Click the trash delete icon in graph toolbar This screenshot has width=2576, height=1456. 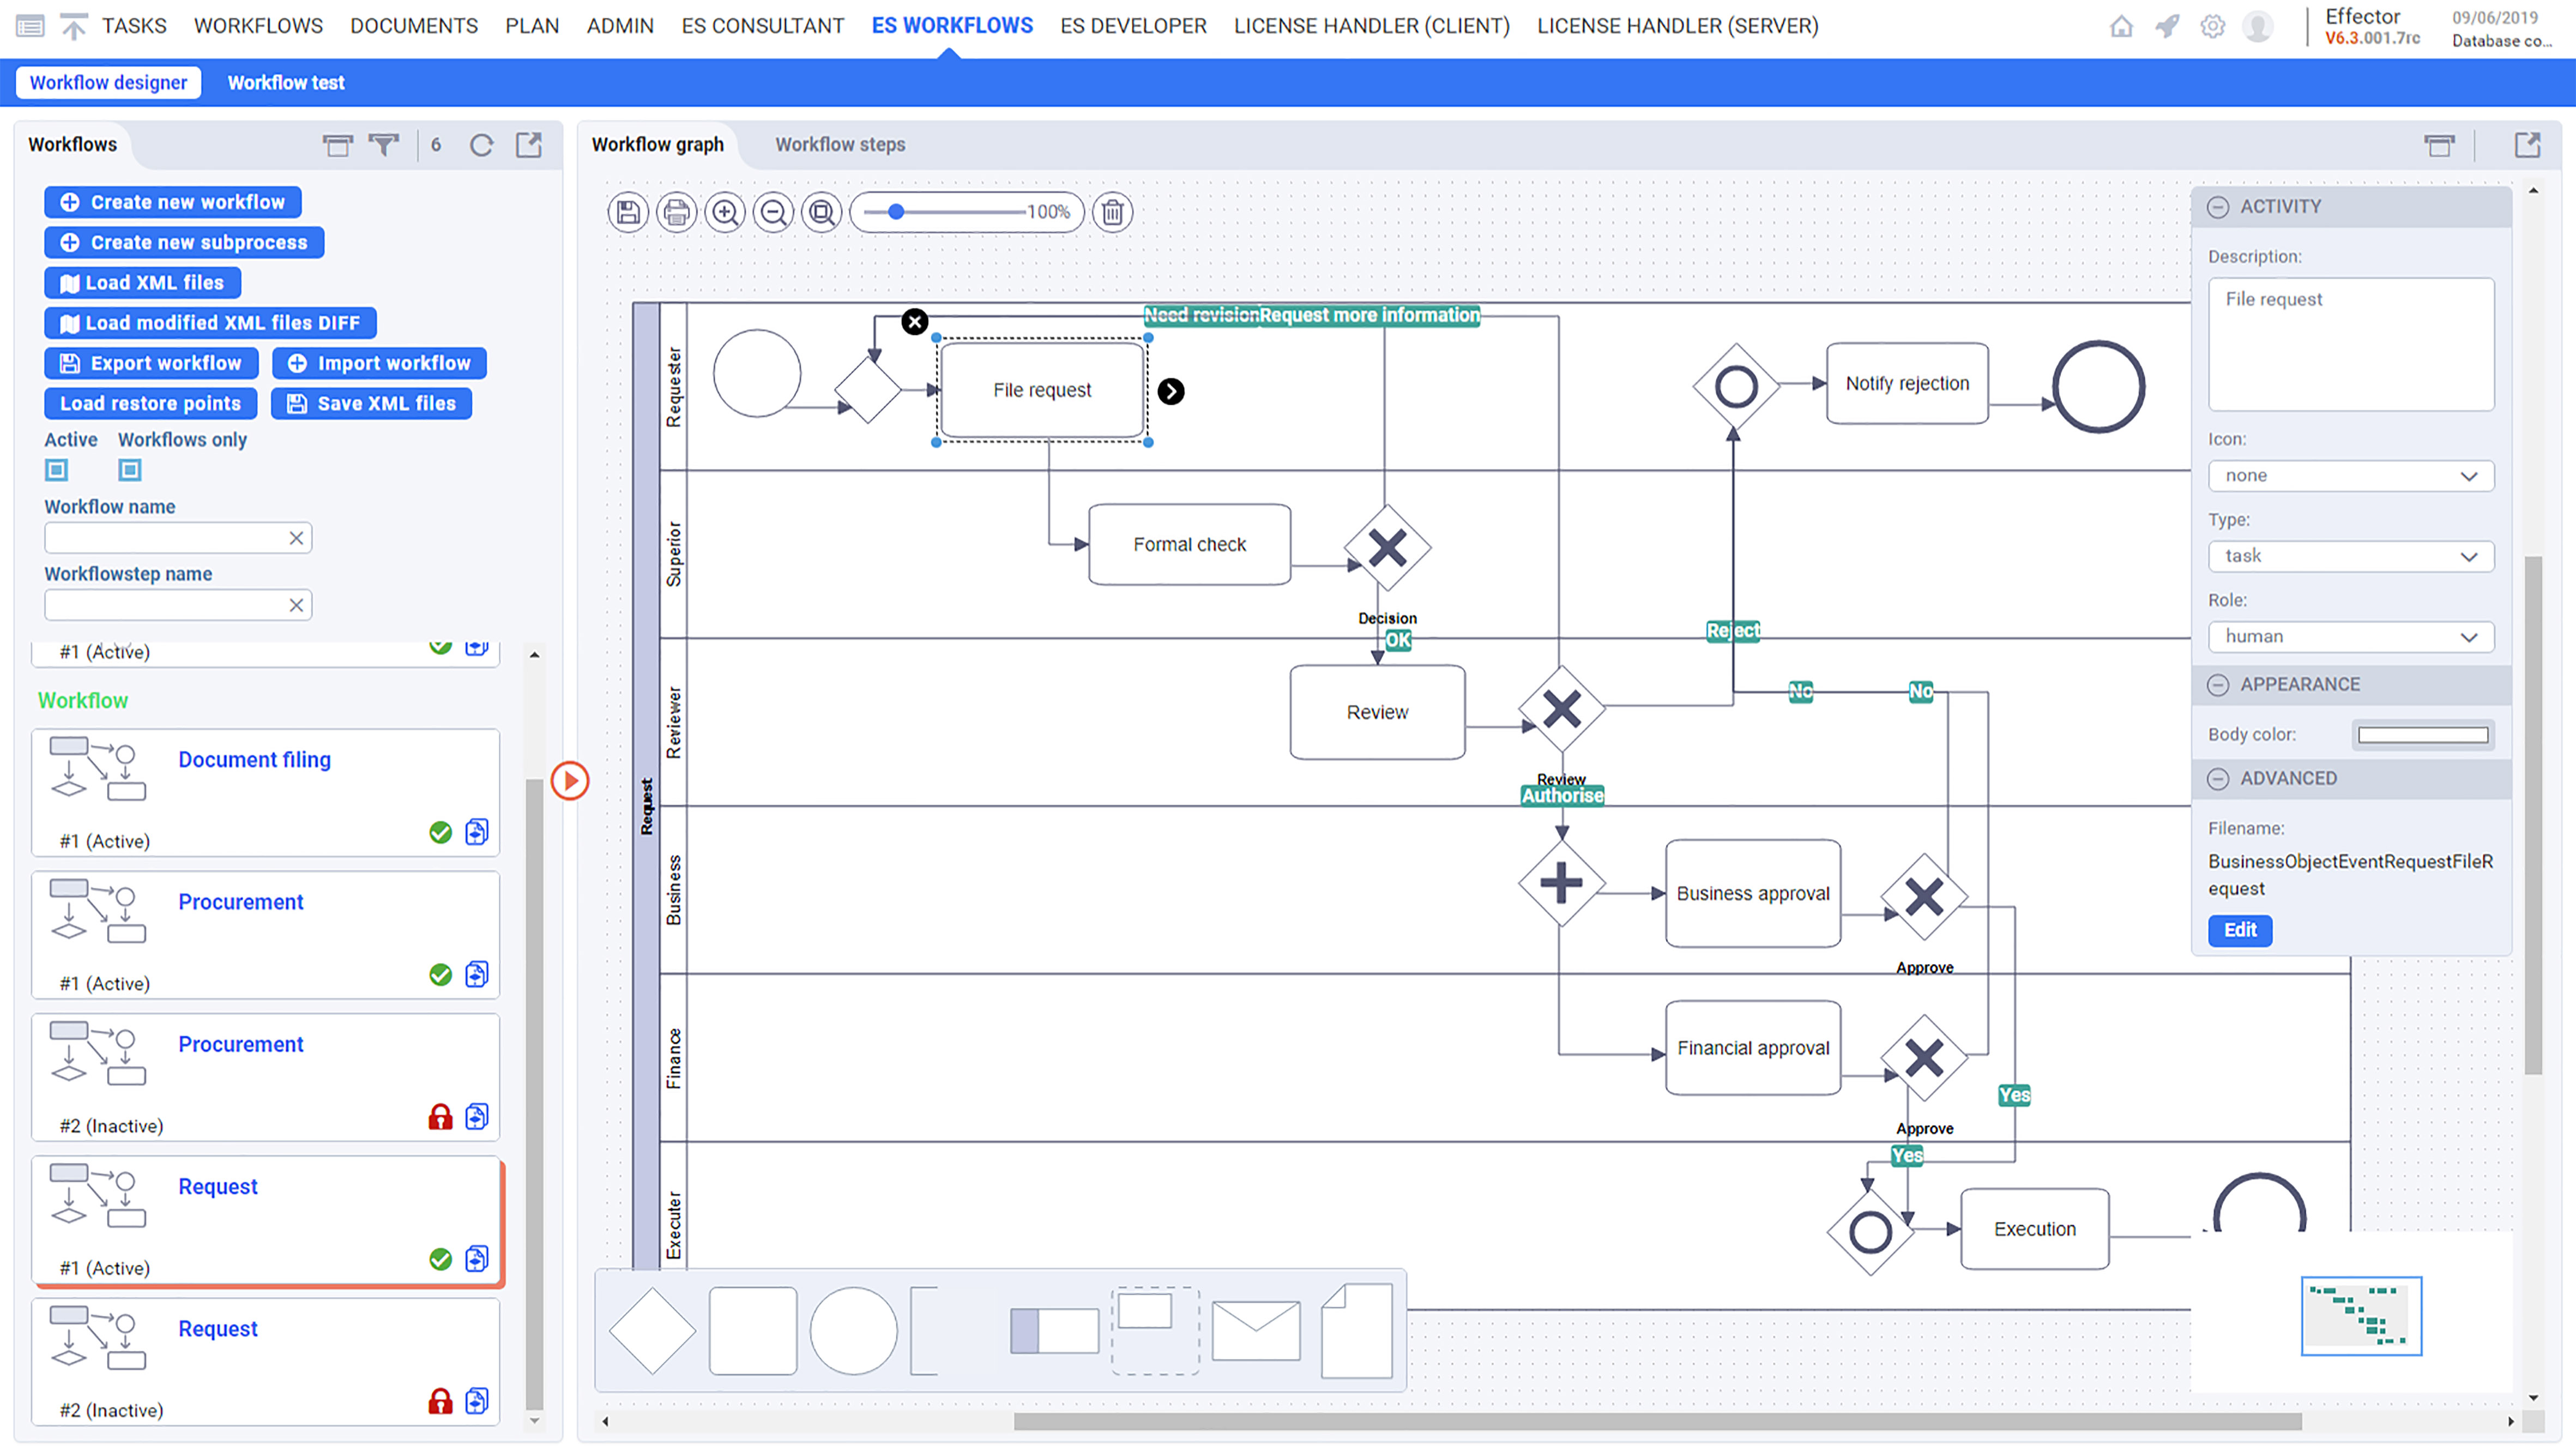coord(1112,212)
